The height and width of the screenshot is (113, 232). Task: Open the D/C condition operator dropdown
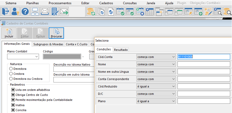(x=156, y=94)
